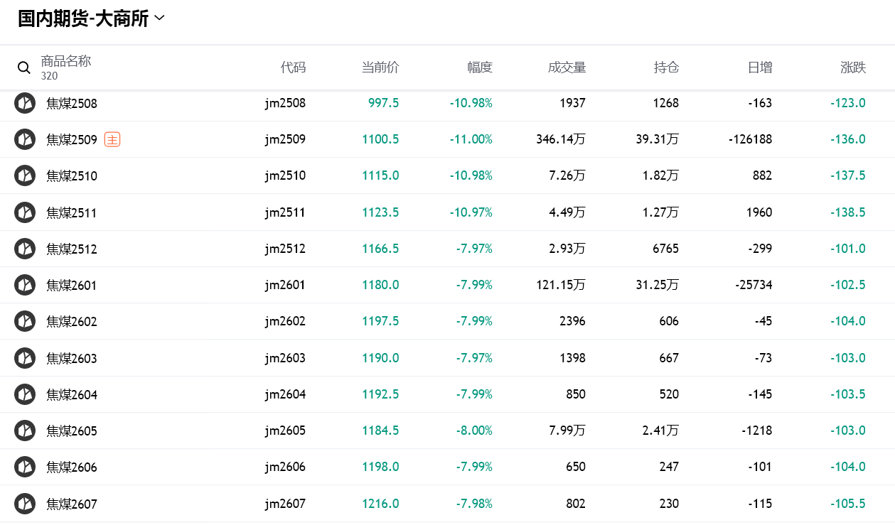Image resolution: width=895 pixels, height=525 pixels.
Task: Click the commodity icon for 焦煤2509
Action: [25, 139]
